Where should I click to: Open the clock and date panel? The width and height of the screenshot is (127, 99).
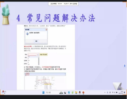coord(121,93)
